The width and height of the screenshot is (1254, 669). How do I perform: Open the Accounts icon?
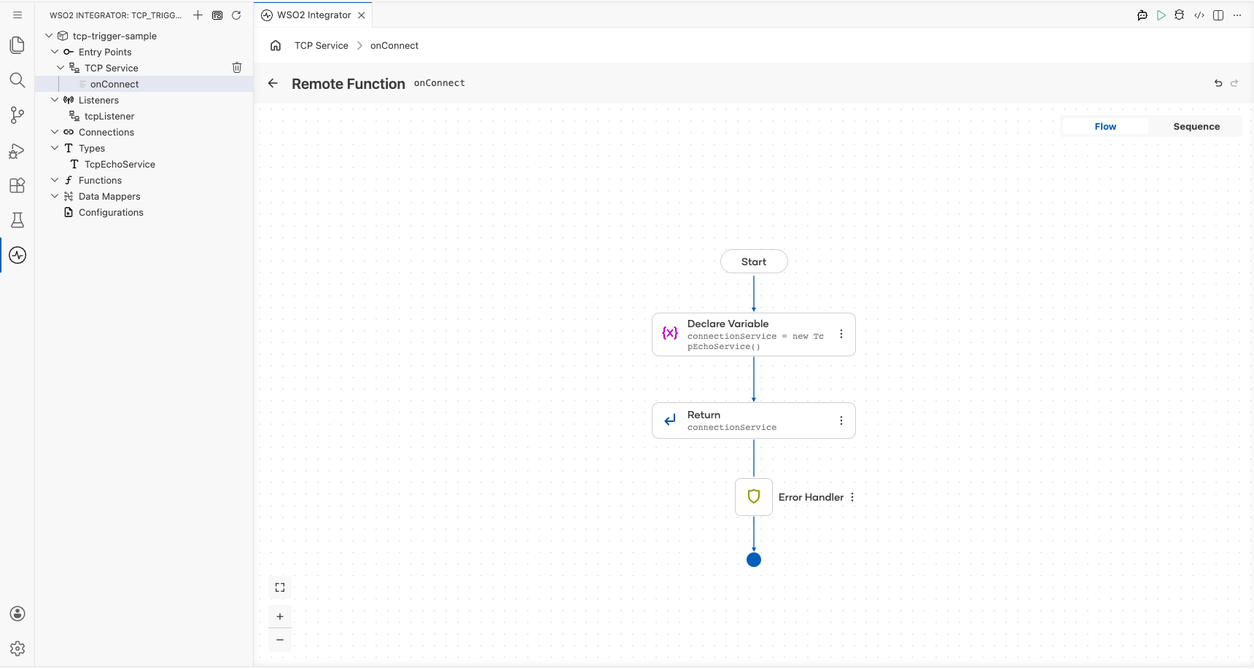tap(17, 614)
